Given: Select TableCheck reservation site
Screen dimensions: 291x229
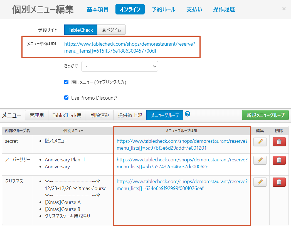Looking at the screenshot, I should point(81,30).
